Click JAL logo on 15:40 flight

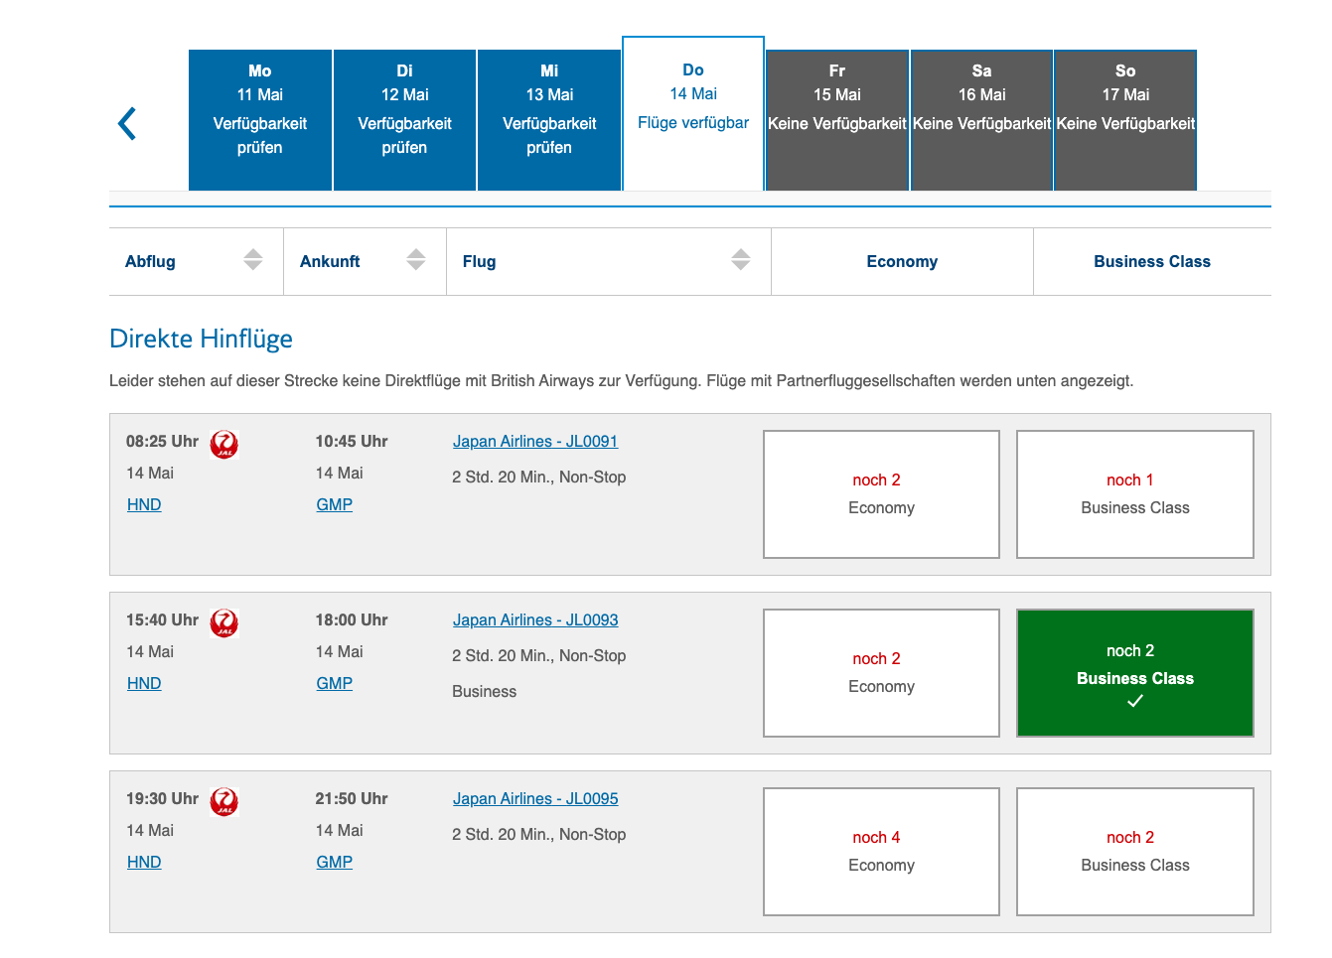point(224,622)
